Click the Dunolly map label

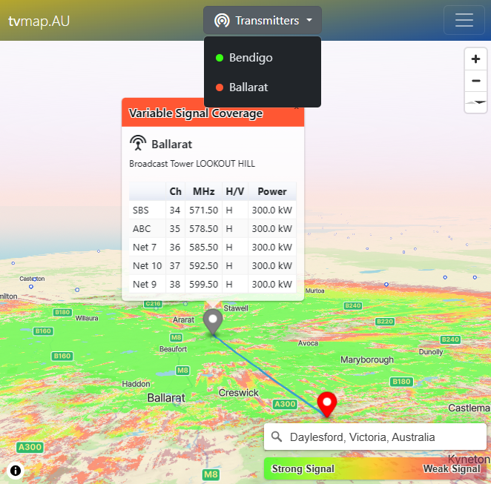click(431, 352)
